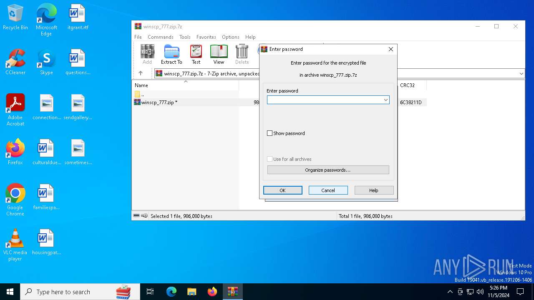Open the Options menu

click(x=231, y=37)
